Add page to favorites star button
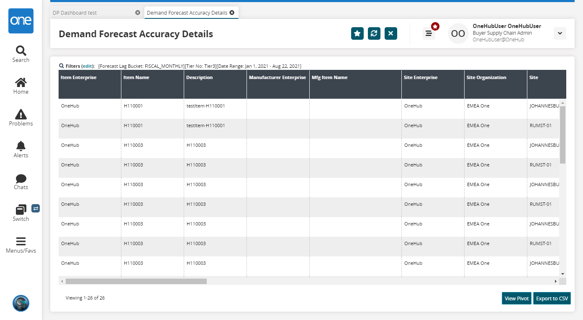This screenshot has width=583, height=320. coord(357,33)
